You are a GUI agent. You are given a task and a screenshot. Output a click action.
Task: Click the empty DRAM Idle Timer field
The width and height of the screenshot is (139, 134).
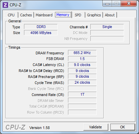82,100
